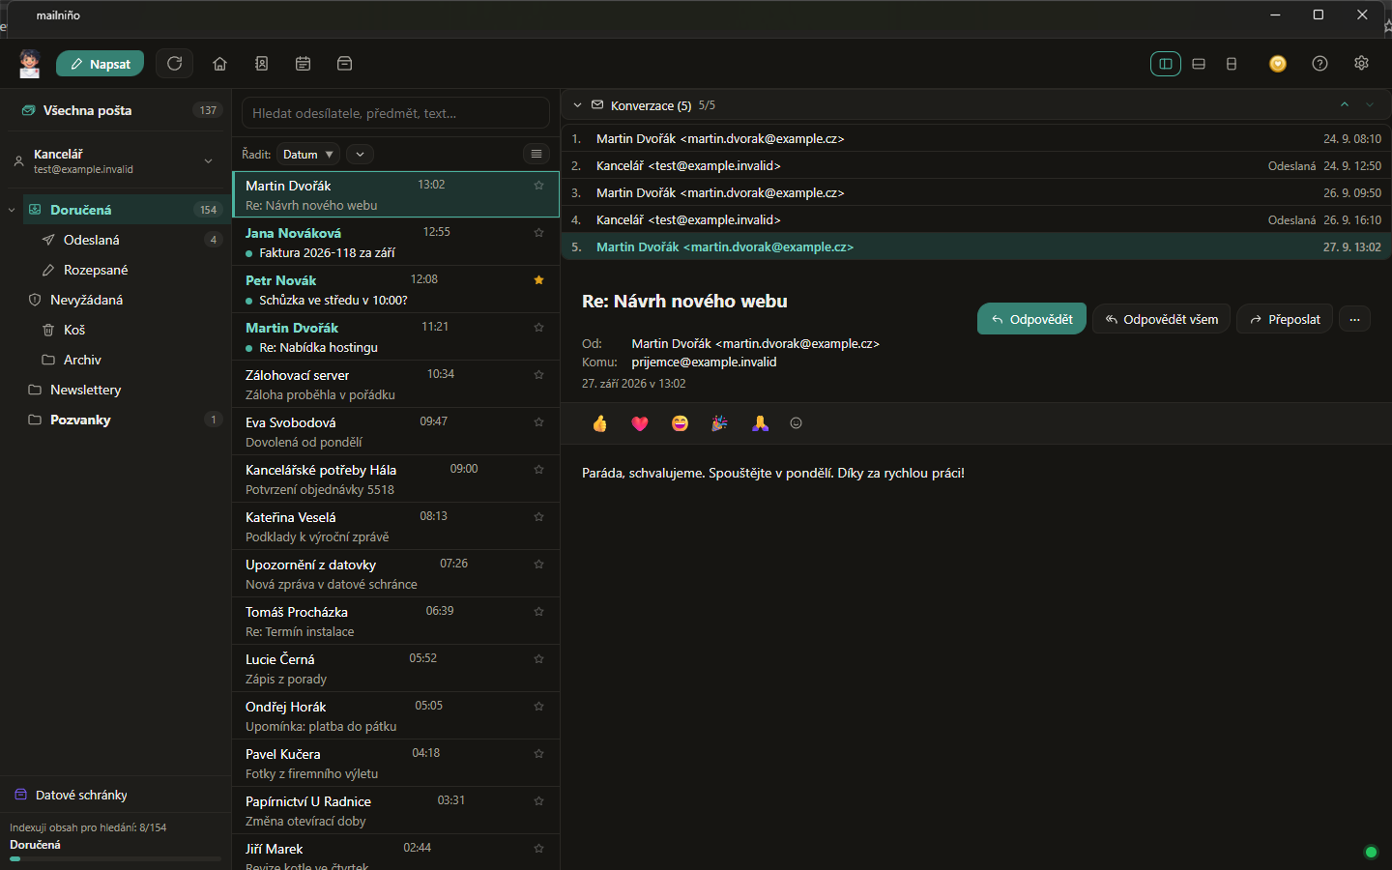Star the Eva Svobodová message
Viewport: 1392px width, 870px height.
[539, 422]
